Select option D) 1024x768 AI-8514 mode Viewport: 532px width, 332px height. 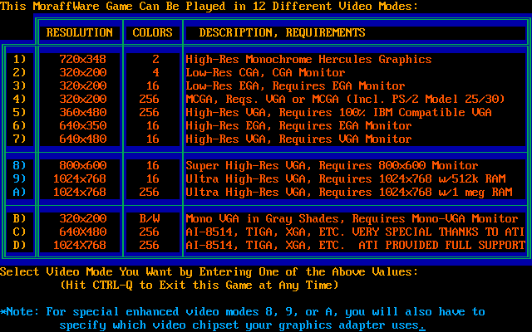[20, 246]
